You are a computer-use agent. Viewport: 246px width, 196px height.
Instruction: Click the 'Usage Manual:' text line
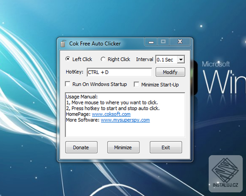pyautogui.click(x=82, y=97)
